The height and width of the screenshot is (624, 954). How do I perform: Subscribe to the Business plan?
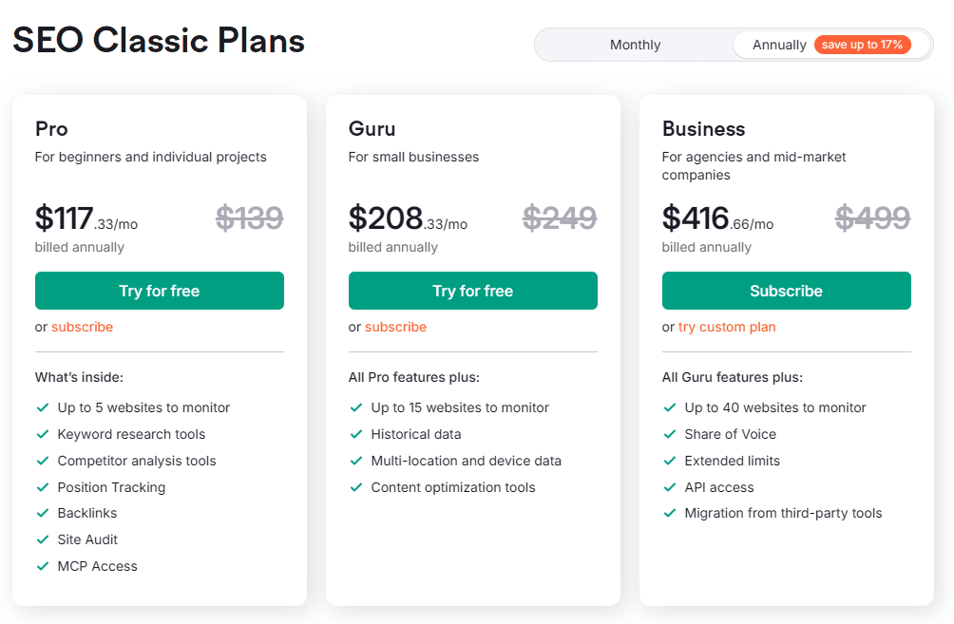tap(786, 291)
